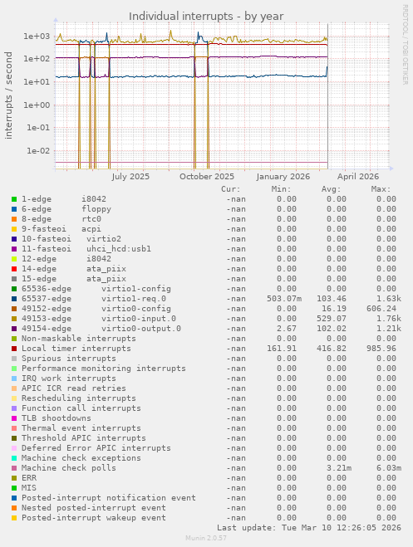Click the magenta TLB shootdowns swatch
413x547 pixels.
[14, 418]
